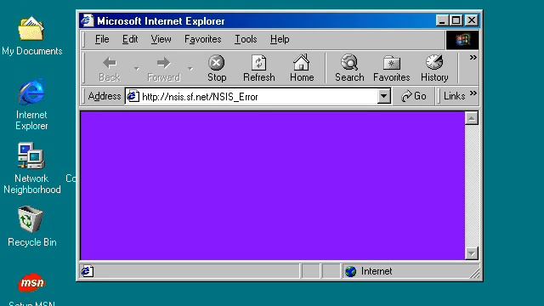Open the Favorites toolbar pane
This screenshot has height=306, width=544.
[x=391, y=68]
